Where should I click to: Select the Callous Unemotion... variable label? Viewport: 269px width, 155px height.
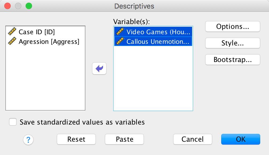pos(159,41)
